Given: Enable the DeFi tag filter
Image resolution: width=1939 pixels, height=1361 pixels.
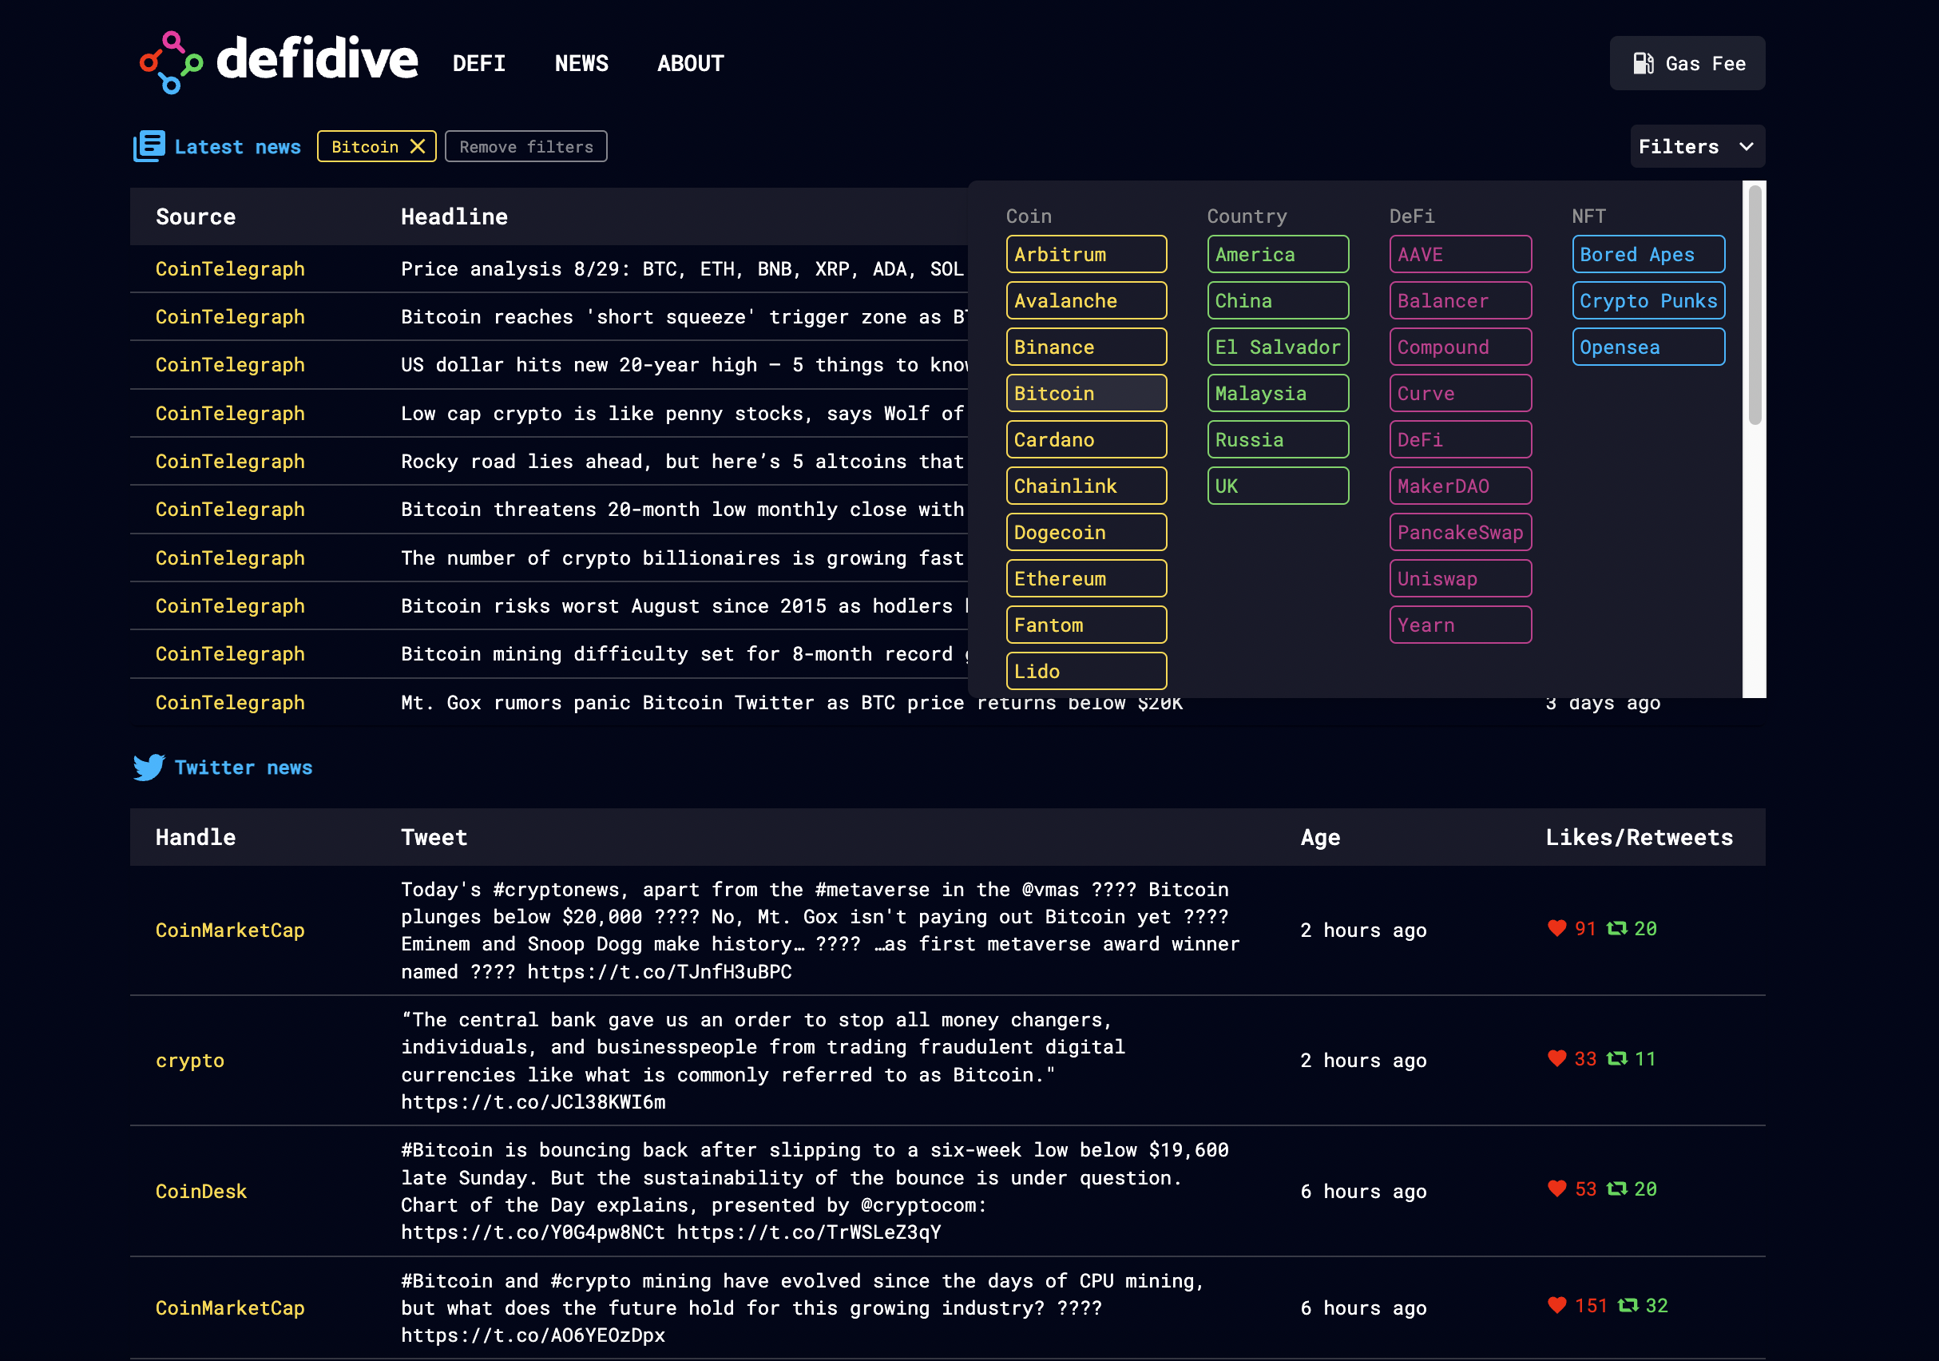Looking at the screenshot, I should click(1460, 439).
